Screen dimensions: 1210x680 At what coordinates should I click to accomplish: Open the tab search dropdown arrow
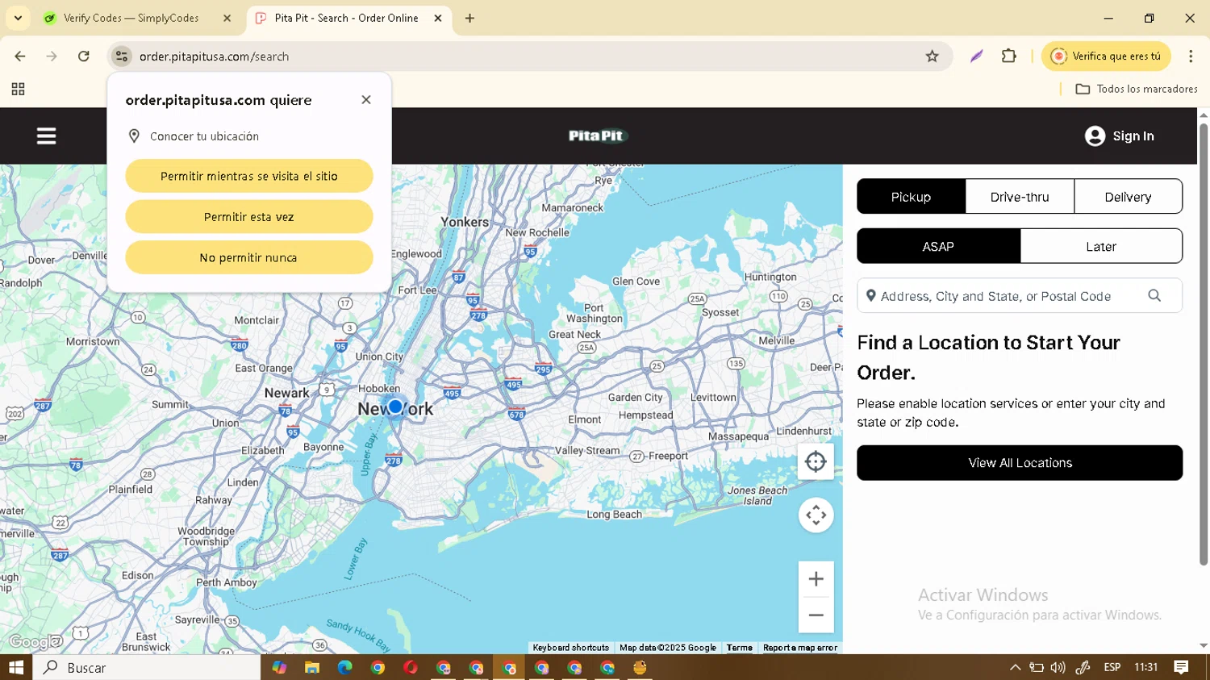(18, 18)
